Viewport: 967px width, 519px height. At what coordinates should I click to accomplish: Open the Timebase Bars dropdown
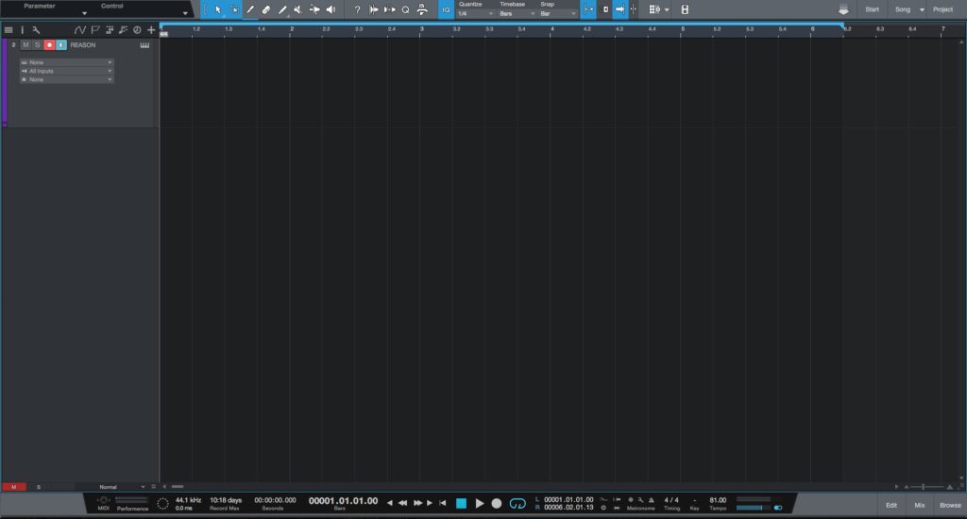517,13
